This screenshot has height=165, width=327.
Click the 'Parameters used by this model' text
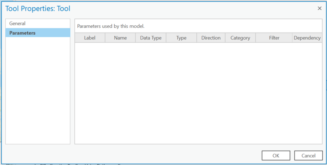[x=111, y=26]
